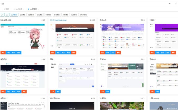Click 预览 on the 默认主题 card

pos(13,53)
